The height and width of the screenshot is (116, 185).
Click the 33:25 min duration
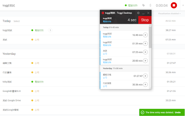point(171,100)
